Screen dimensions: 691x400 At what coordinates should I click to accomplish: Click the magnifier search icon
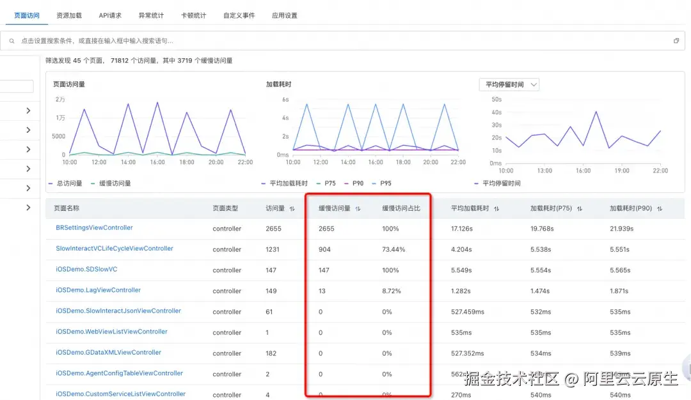click(x=12, y=41)
